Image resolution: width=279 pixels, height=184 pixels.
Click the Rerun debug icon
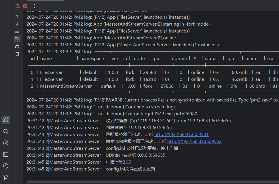tap(18, 6)
